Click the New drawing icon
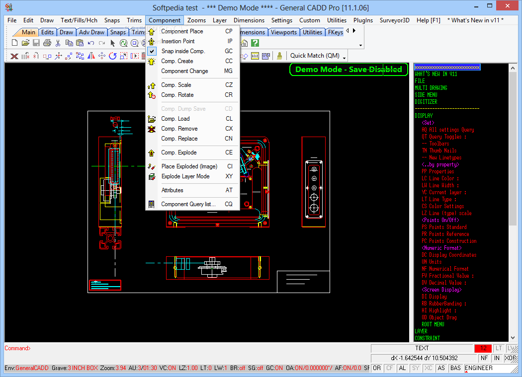The image size is (522, 377). (14, 43)
